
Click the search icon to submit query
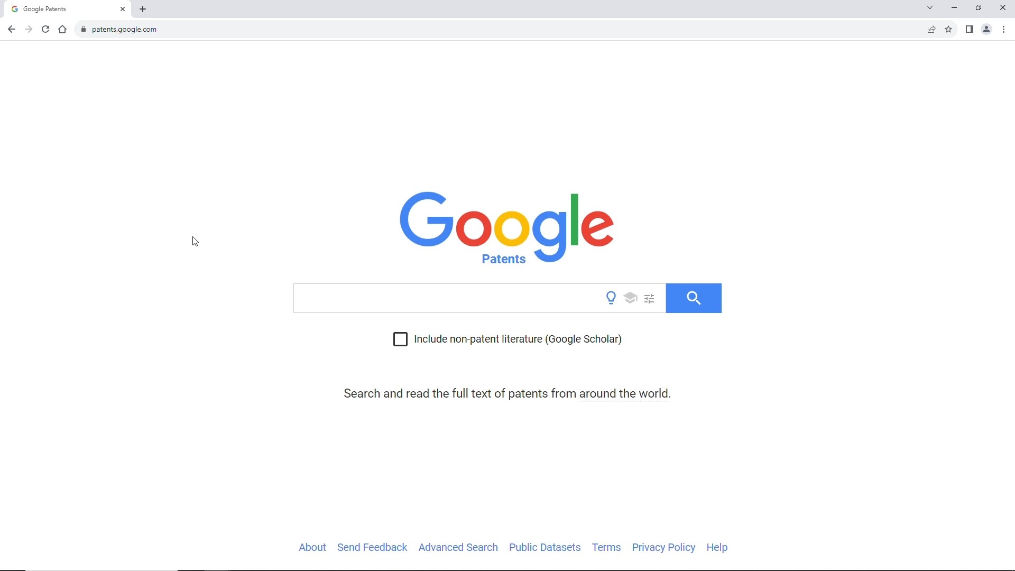[x=694, y=298]
